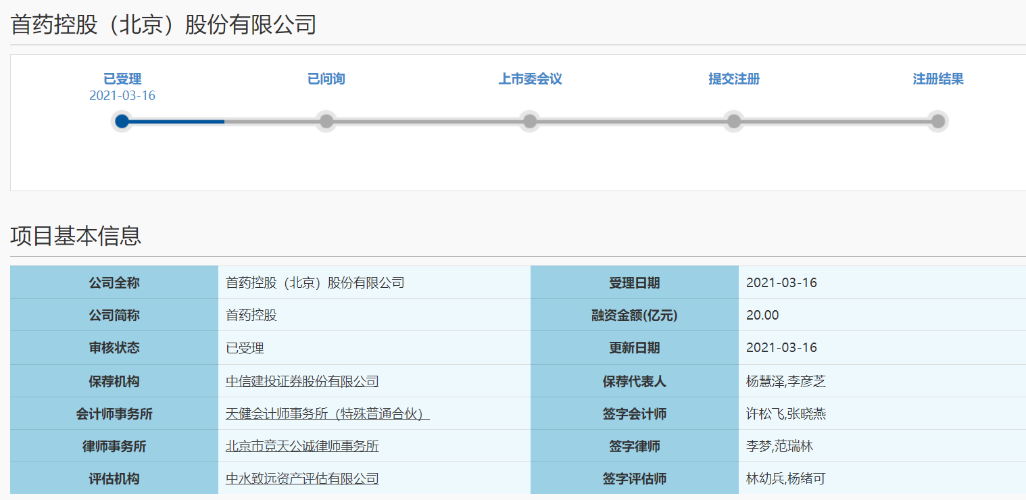Screen dimensions: 1026x500
Task: Click the 评估机构 header cell
Action: [114, 478]
